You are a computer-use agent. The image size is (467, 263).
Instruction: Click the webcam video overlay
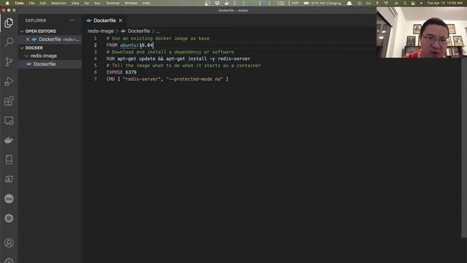pyautogui.click(x=422, y=32)
